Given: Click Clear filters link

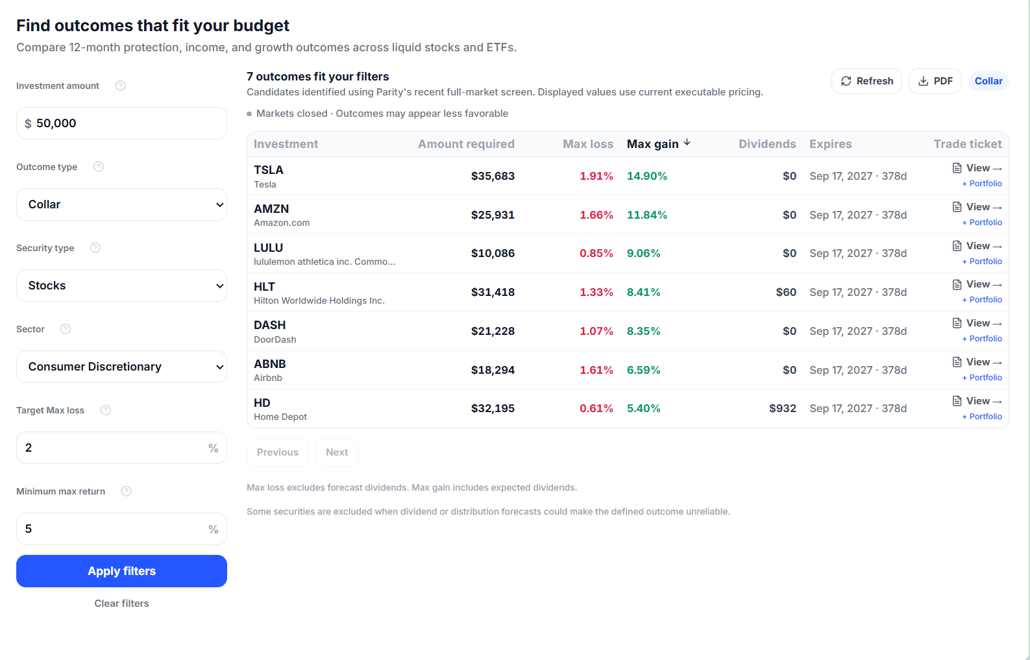Looking at the screenshot, I should pos(121,604).
